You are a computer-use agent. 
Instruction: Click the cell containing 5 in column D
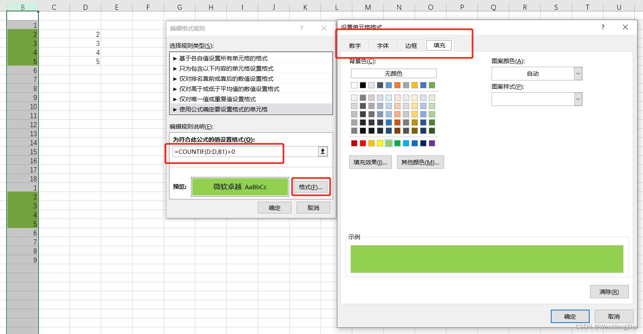86,61
